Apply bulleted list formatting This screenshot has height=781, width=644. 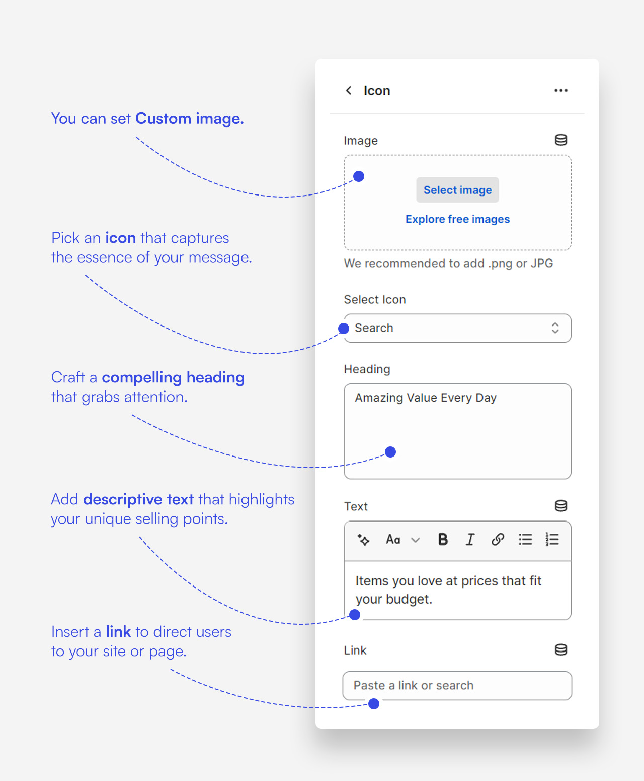point(525,540)
